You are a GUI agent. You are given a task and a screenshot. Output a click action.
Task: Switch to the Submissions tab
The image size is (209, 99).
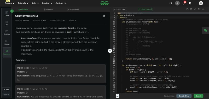tap(73, 9)
